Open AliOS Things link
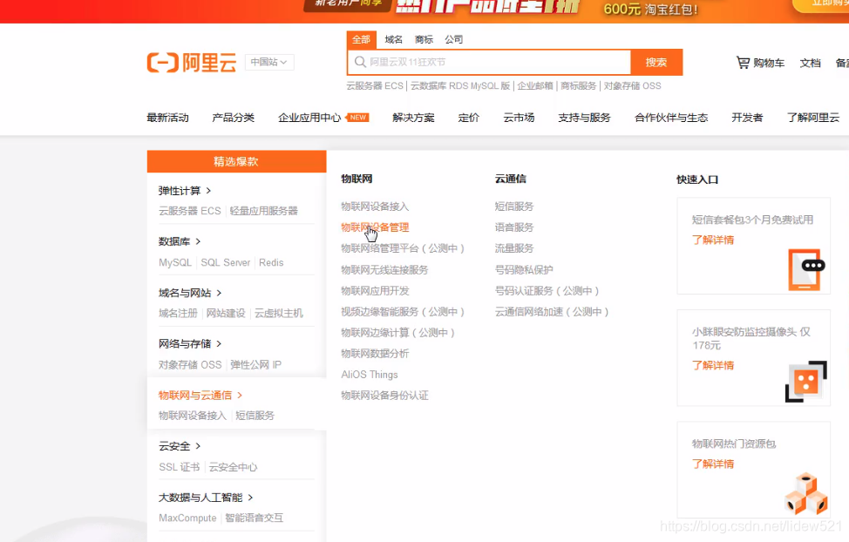 (x=370, y=375)
